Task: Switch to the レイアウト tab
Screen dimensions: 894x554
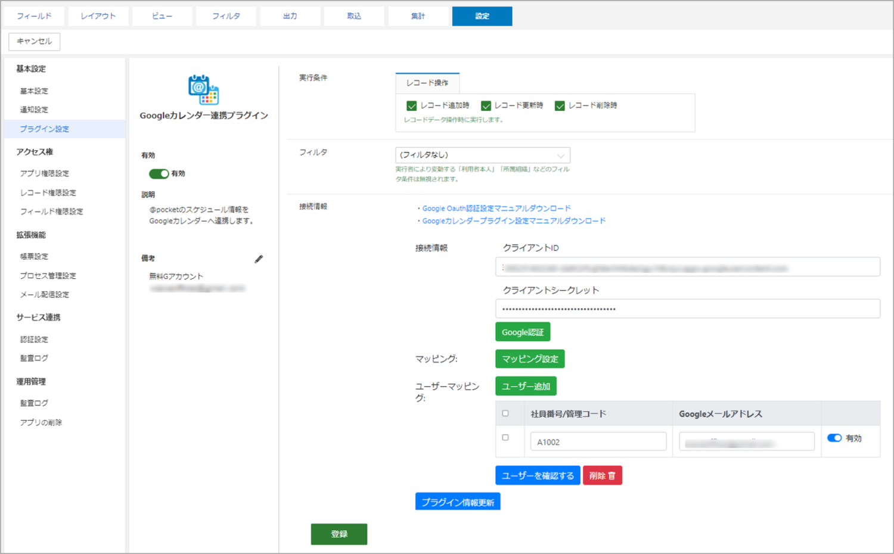Action: [98, 16]
